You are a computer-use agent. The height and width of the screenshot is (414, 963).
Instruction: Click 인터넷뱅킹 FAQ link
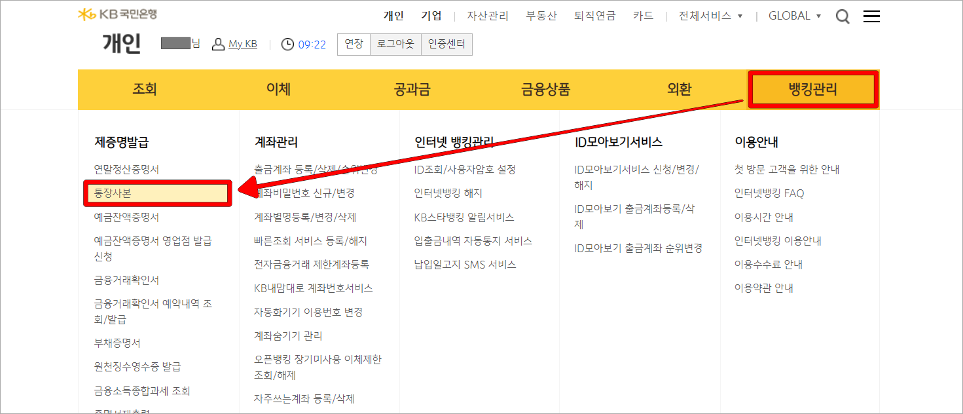[x=769, y=193]
